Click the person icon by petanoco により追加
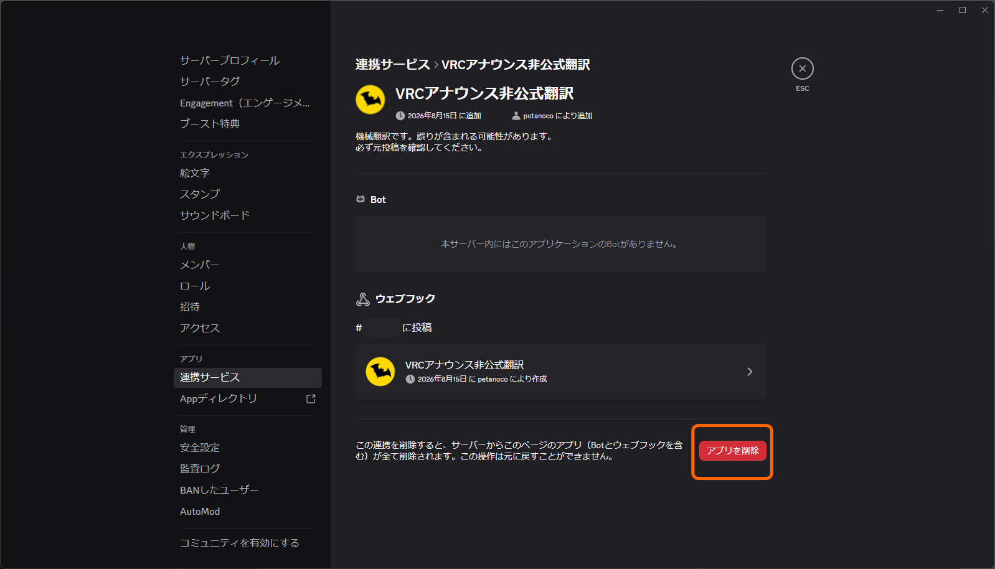 [x=516, y=116]
